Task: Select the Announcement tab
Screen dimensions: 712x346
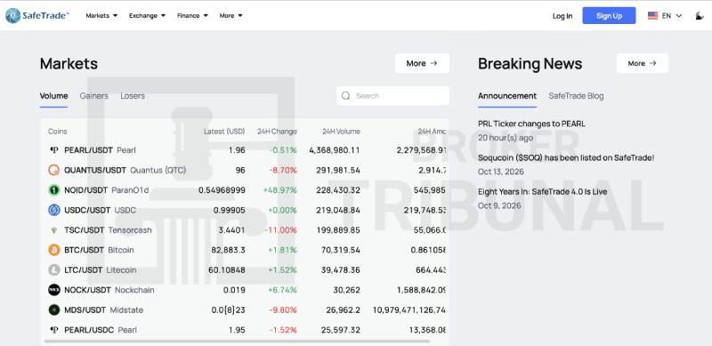Action: tap(507, 96)
